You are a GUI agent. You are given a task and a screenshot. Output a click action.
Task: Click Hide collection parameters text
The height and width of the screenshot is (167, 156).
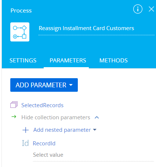(56, 117)
